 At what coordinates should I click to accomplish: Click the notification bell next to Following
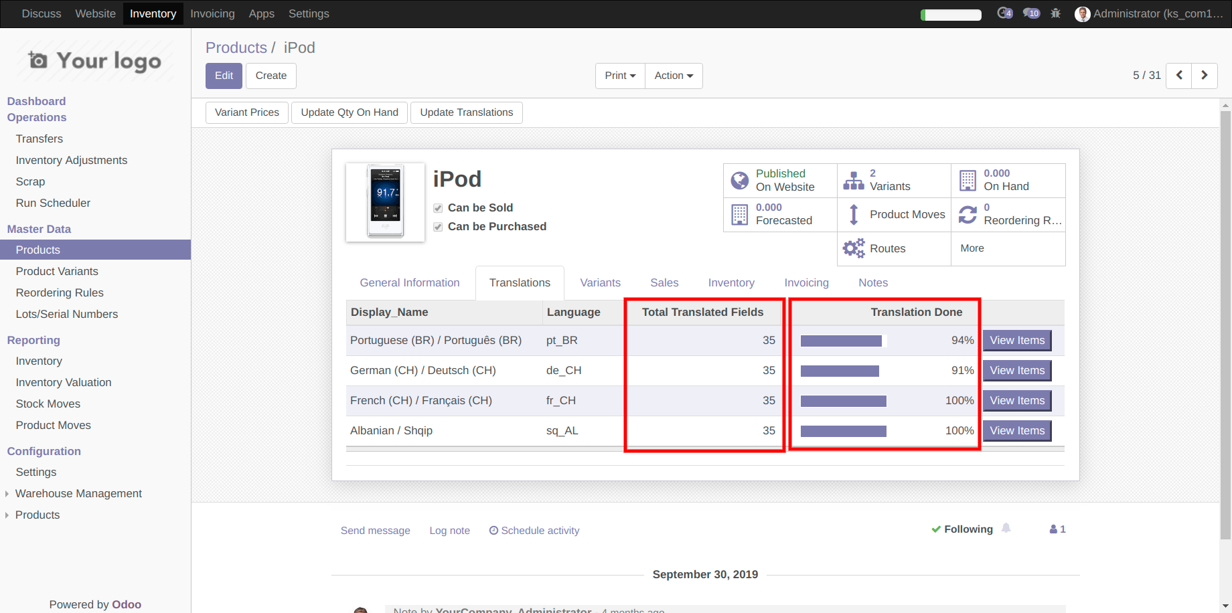pos(1006,529)
